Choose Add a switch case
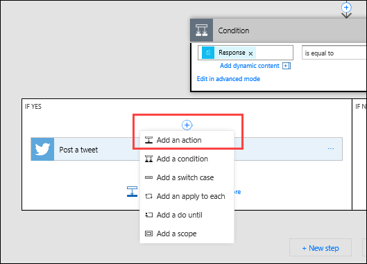 187,177
